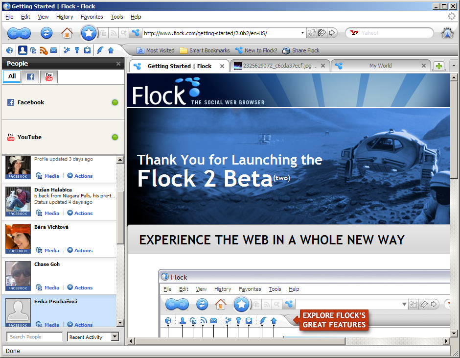Open the Smart Bookmarks folder
Viewport: 460px width, 358px height.
coord(205,50)
